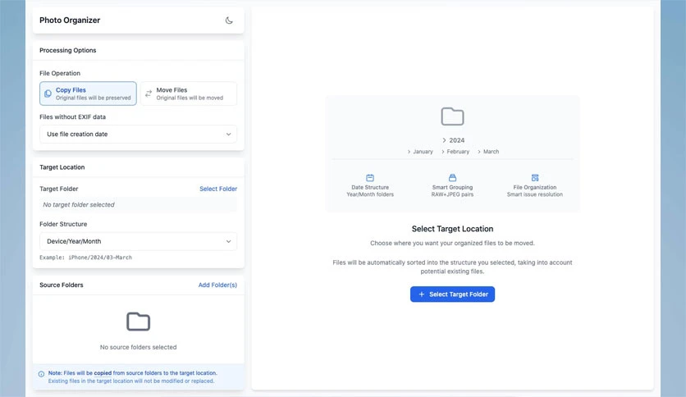The image size is (686, 397).
Task: Click the empty source folders folder icon
Action: (138, 322)
